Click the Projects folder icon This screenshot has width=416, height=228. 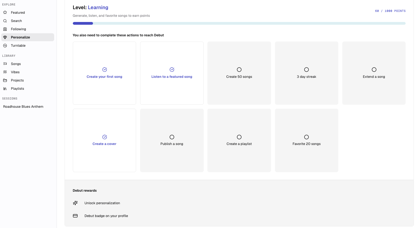point(5,80)
